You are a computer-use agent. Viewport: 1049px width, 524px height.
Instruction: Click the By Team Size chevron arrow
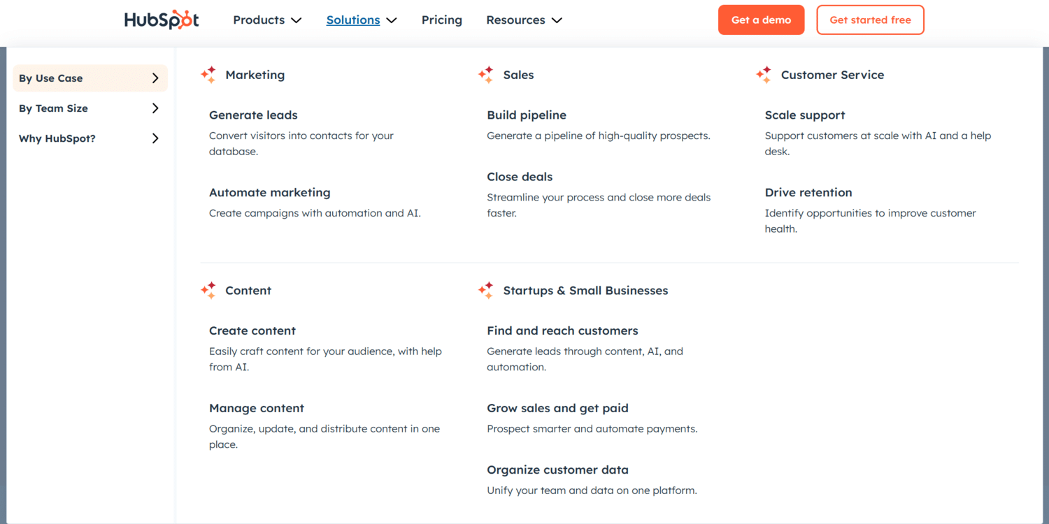155,108
